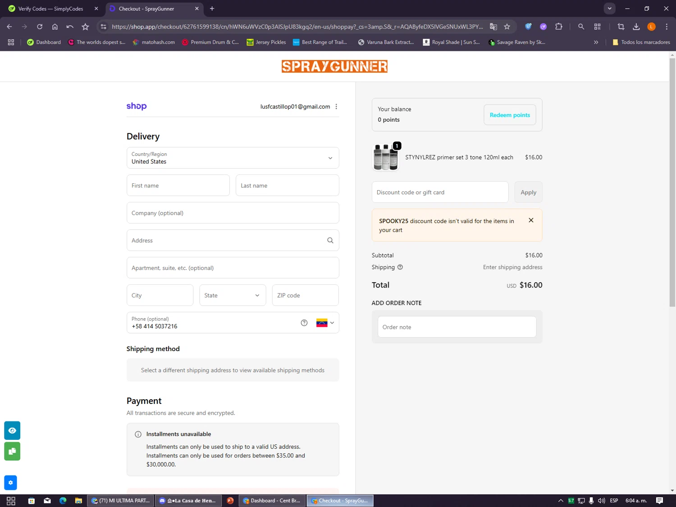Screen dimensions: 676x507
Task: Dismiss the SPOOKY25 invalid code message
Action: coord(531,220)
